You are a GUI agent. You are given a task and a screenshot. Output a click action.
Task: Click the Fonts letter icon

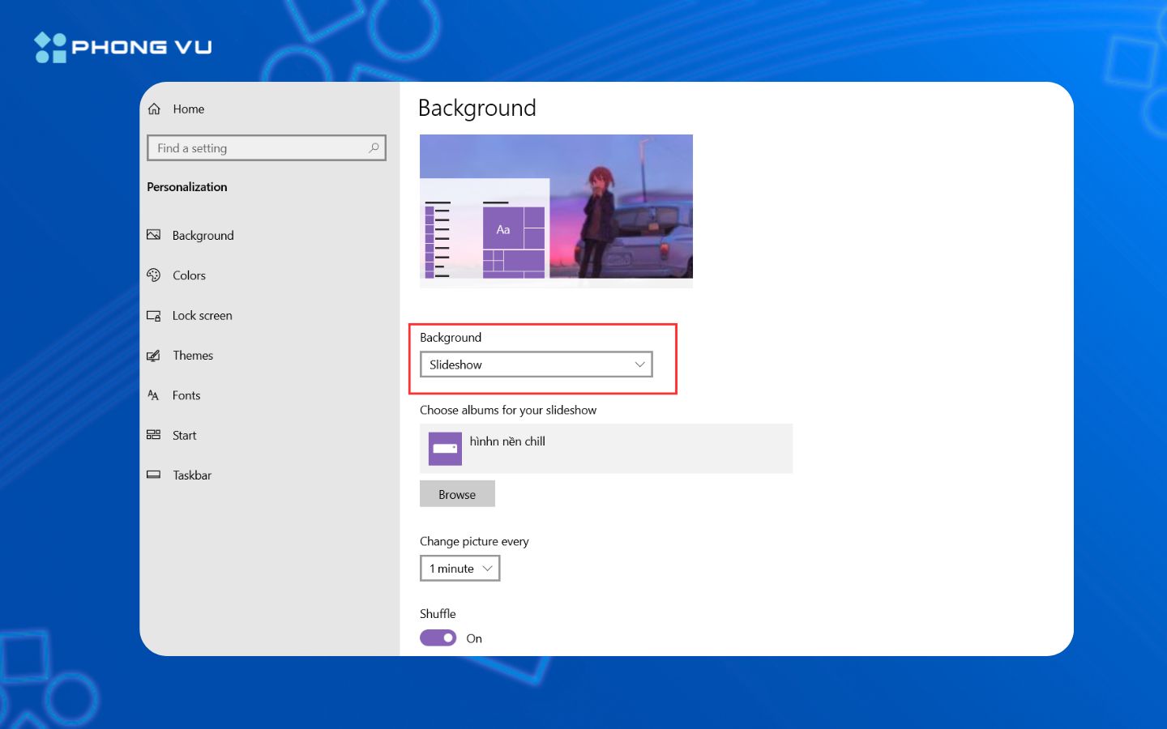153,395
